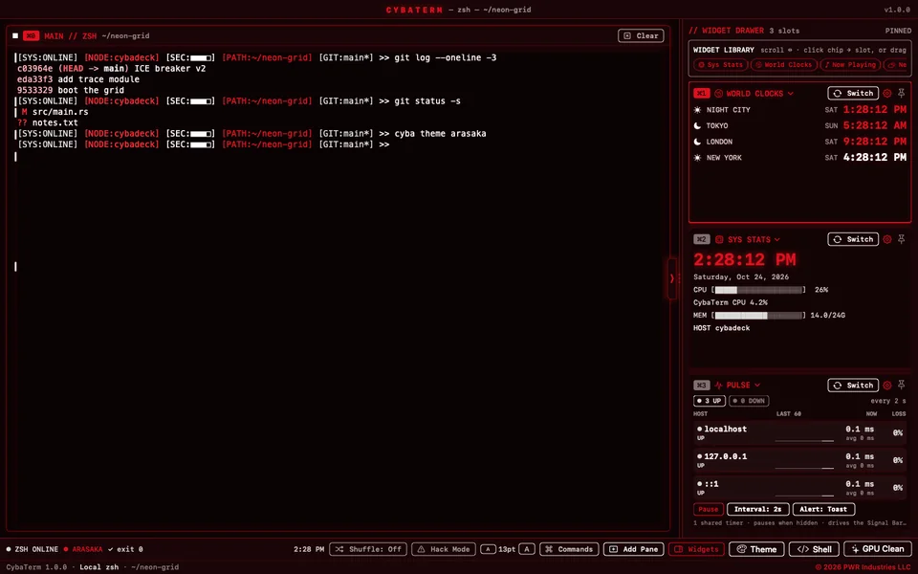918x574 pixels.
Task: Click the moon icon beside London
Action: (x=697, y=142)
